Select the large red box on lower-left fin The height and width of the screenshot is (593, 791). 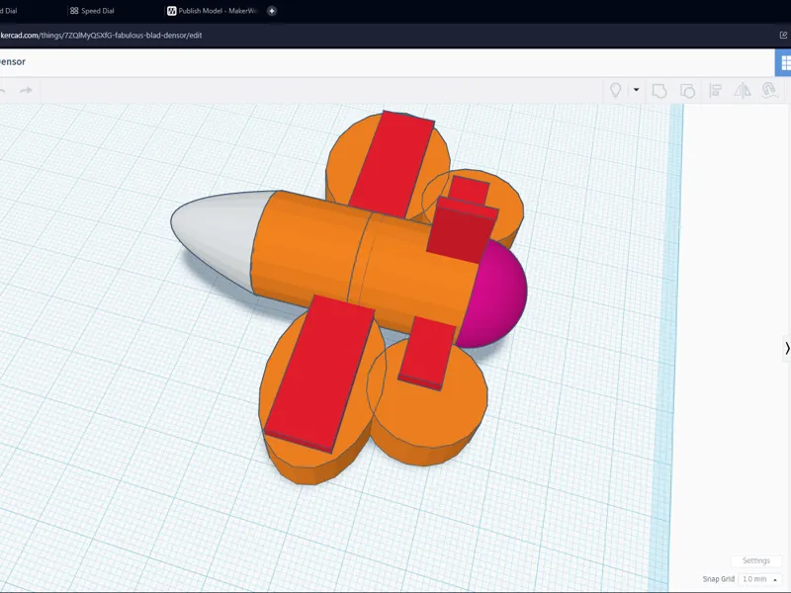[318, 374]
